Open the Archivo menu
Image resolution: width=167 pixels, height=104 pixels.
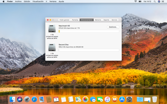tap(18, 2)
